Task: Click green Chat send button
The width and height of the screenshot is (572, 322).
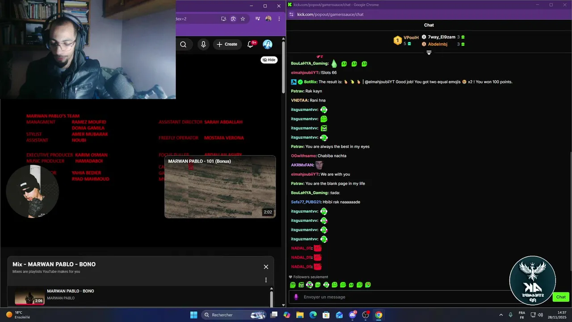Action: tap(561, 297)
